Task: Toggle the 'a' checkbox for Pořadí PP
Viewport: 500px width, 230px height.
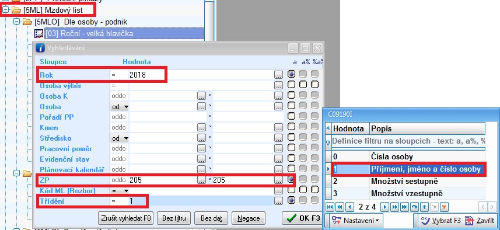Action: [292, 116]
